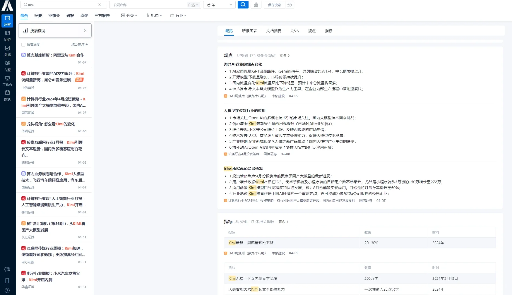Open the 专题 section in the sidebar
Viewport: 512px width, 295px height.
coord(7,66)
